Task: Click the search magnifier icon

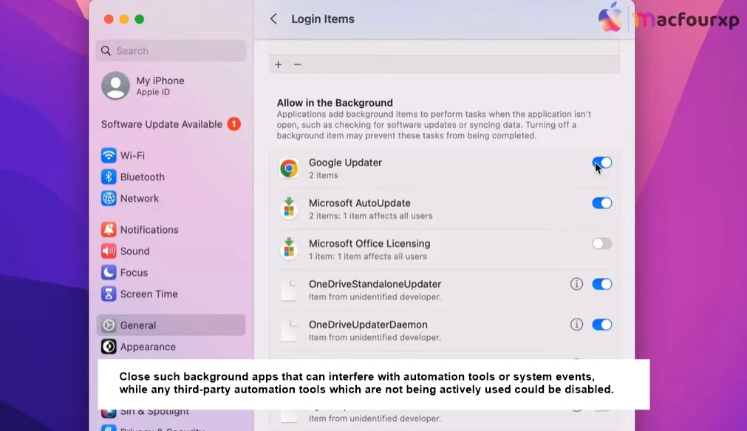Action: (x=106, y=50)
